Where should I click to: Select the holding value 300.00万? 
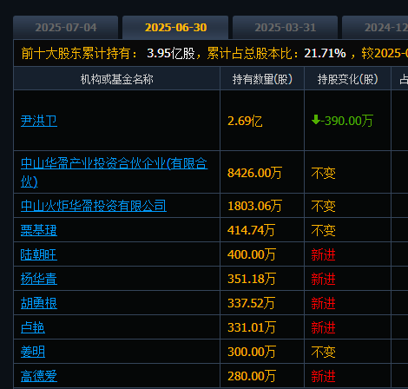click(x=251, y=352)
